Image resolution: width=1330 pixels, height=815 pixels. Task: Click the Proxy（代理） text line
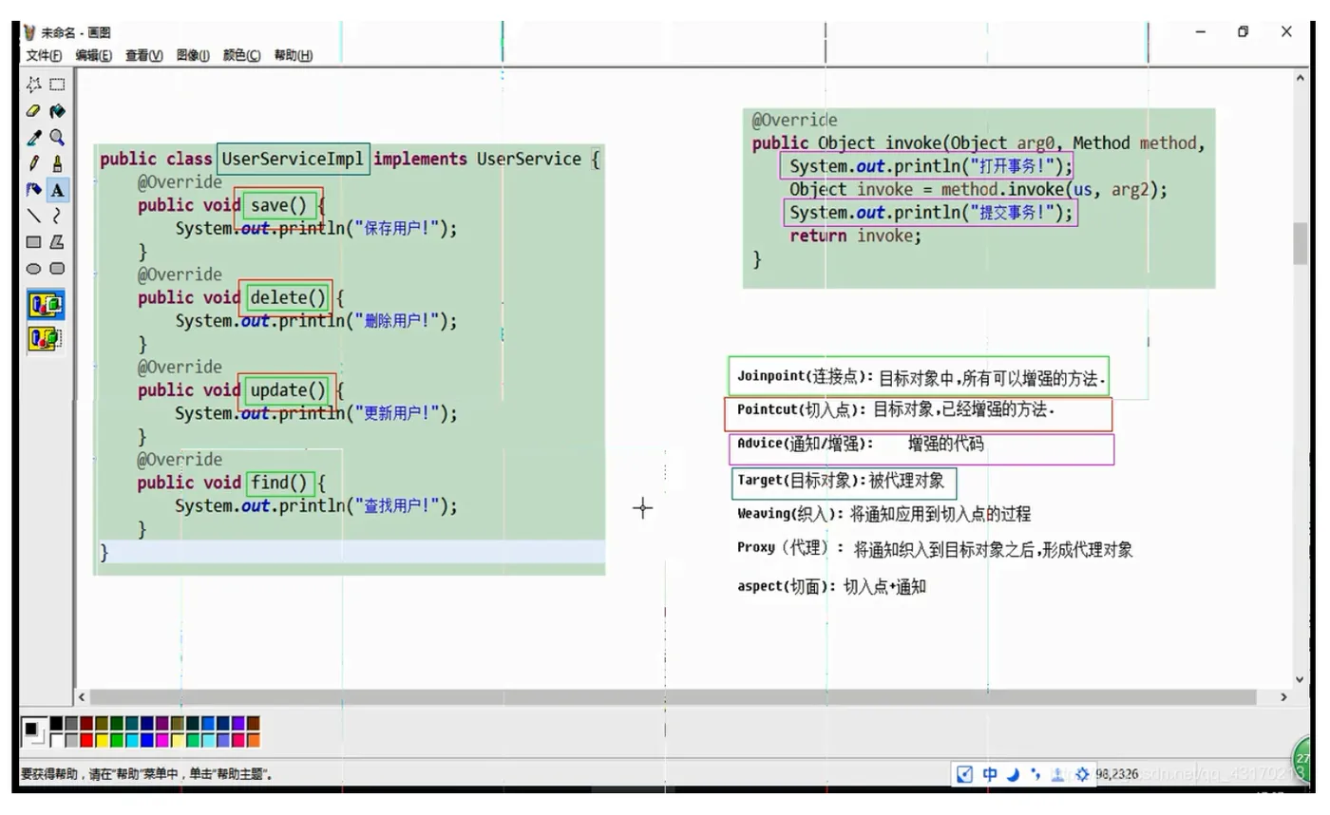tap(935, 549)
